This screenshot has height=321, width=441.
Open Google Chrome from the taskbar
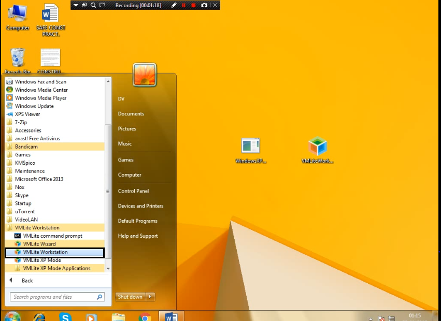145,317
